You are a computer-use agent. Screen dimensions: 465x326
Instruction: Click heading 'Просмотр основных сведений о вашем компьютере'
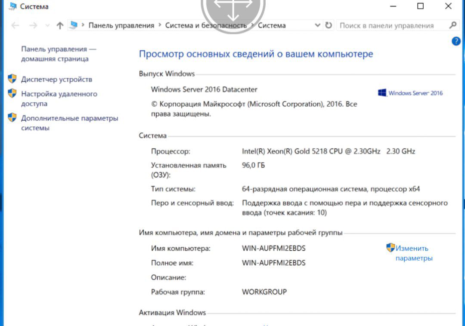256,54
